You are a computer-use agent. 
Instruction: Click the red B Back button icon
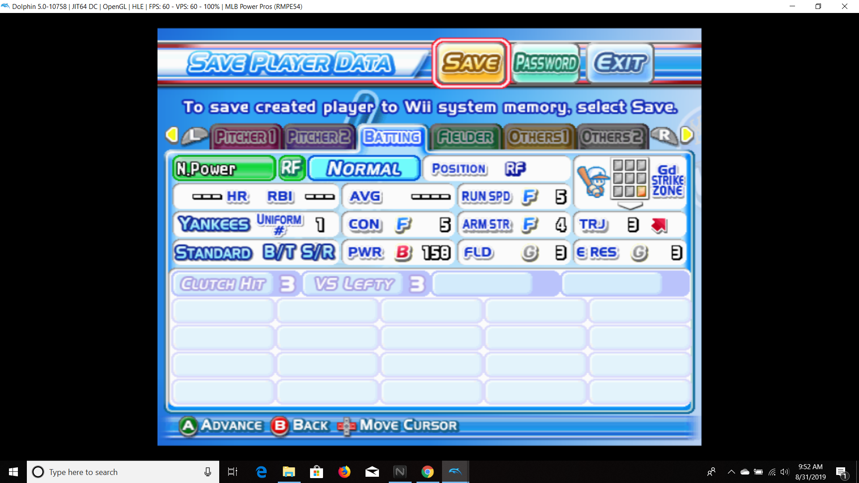pos(280,426)
